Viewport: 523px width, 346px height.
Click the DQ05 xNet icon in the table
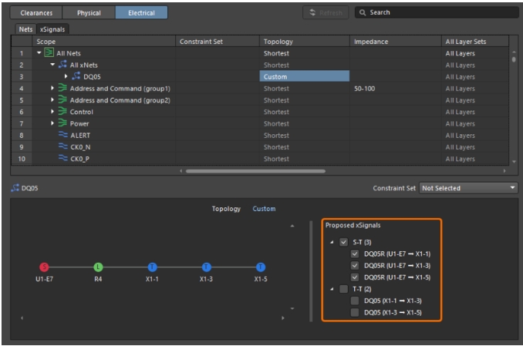[x=76, y=76]
